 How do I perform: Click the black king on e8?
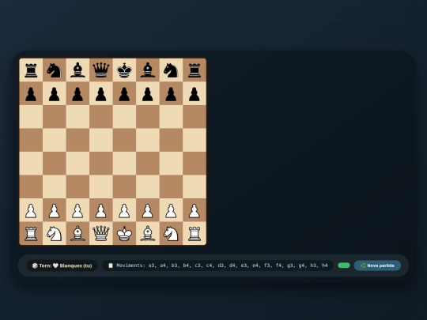(x=124, y=70)
